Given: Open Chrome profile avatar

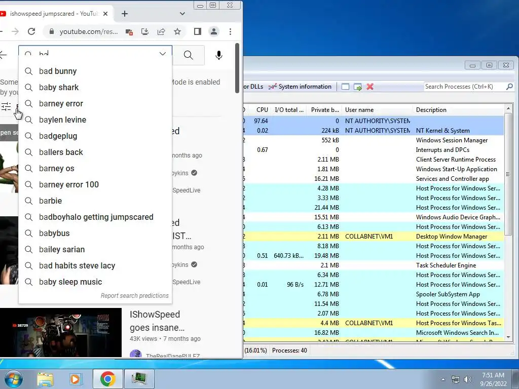Looking at the screenshot, I should [214, 31].
